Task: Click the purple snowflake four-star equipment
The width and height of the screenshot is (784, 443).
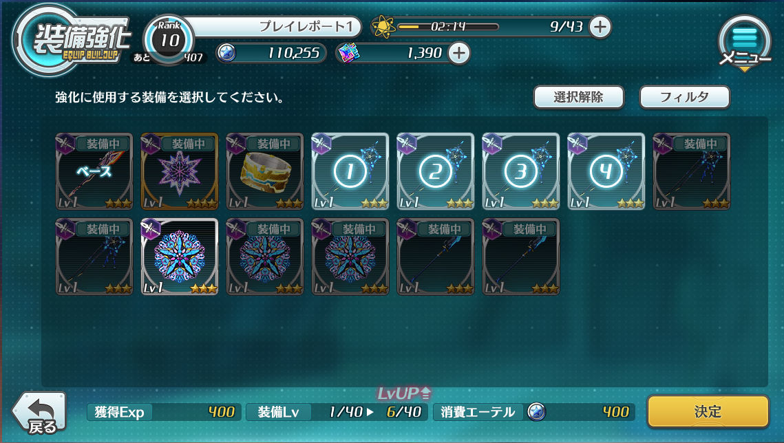Action: (180, 171)
